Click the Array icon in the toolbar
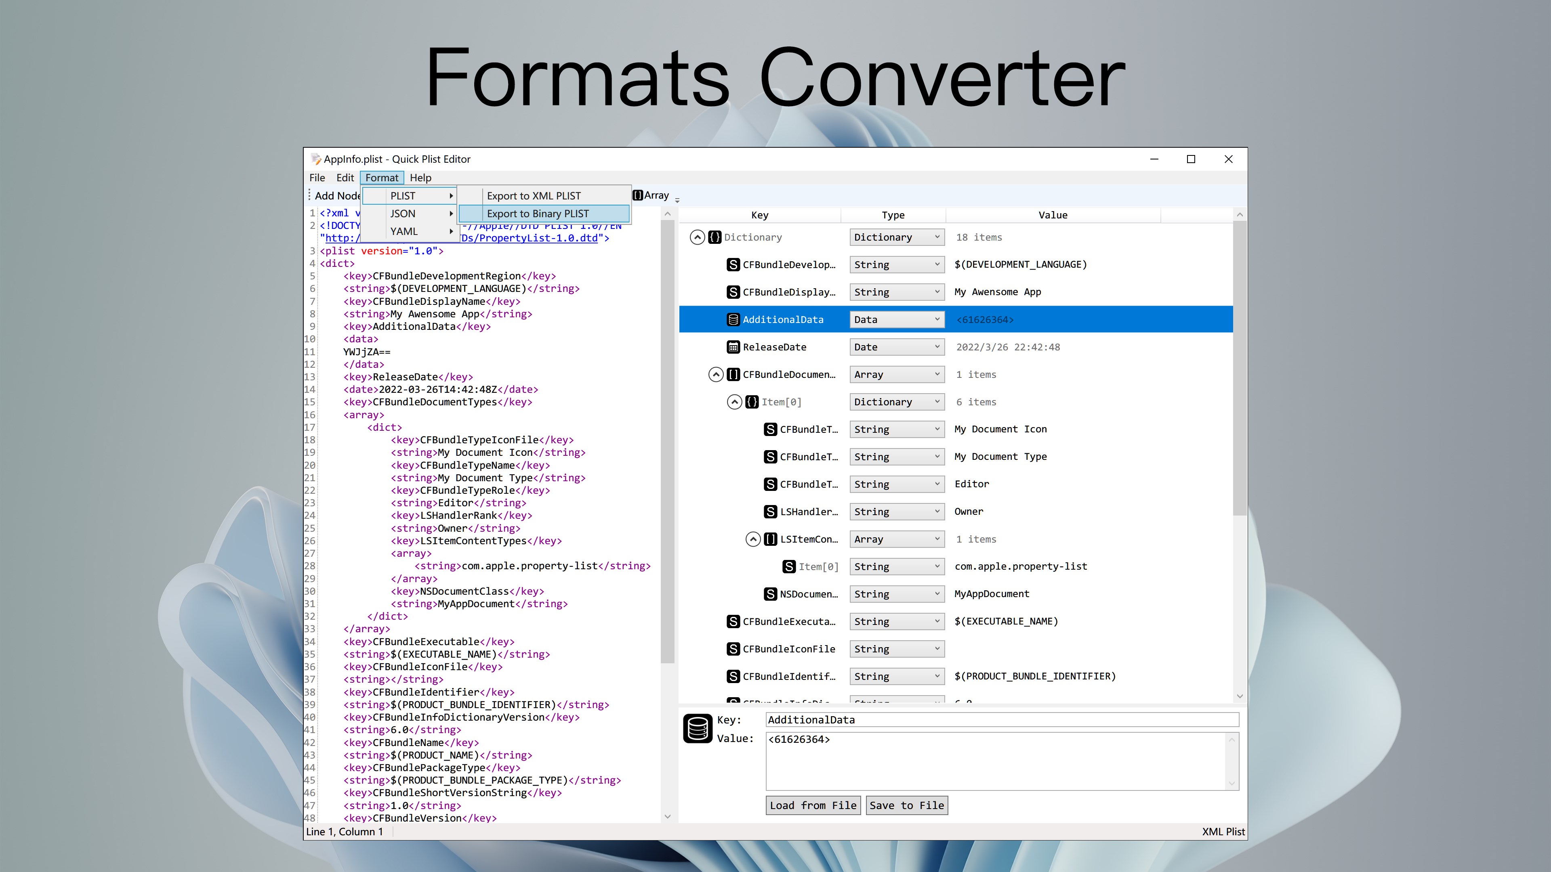 pyautogui.click(x=638, y=195)
